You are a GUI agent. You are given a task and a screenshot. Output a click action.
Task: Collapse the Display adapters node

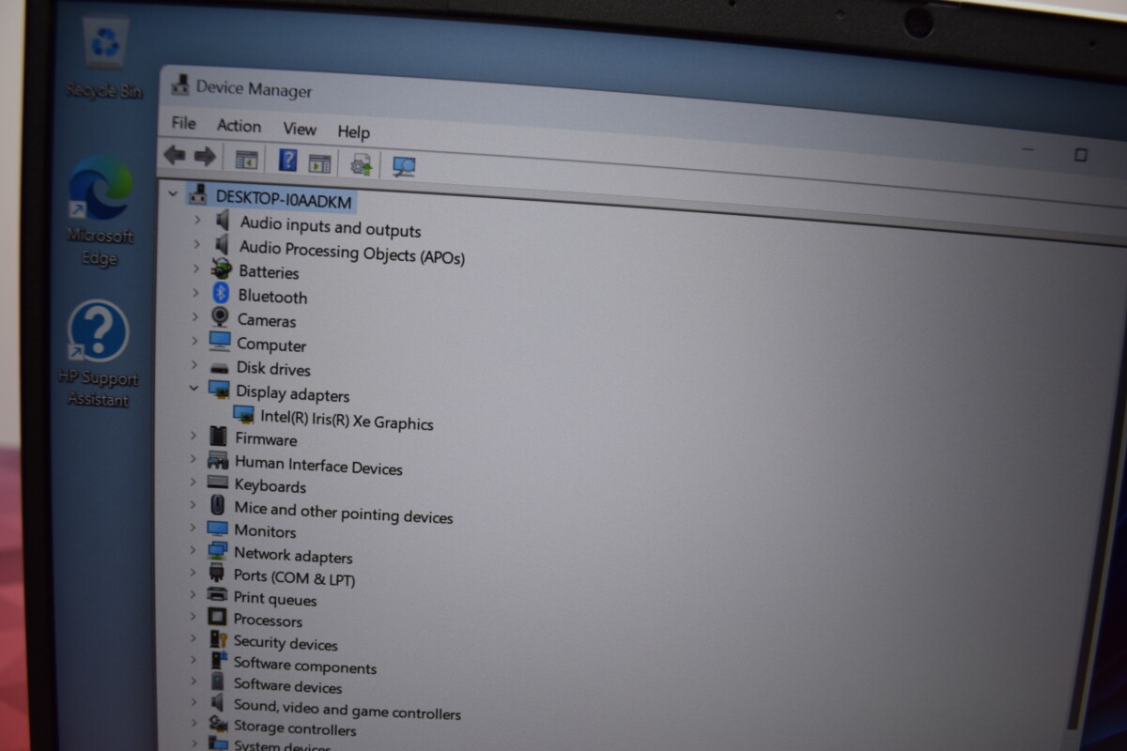(x=194, y=388)
